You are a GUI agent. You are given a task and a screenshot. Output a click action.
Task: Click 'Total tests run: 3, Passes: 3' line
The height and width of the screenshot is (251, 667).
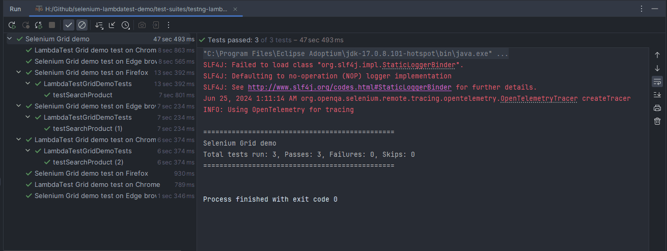(x=309, y=154)
